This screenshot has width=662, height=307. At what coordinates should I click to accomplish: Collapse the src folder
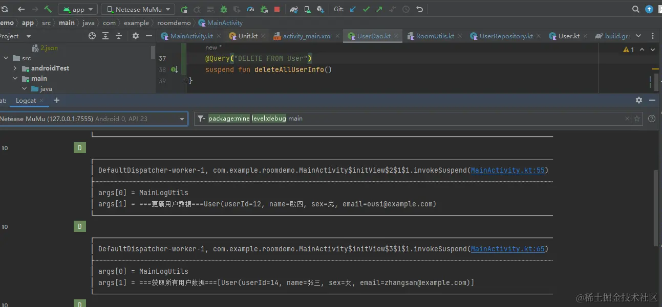coord(6,58)
